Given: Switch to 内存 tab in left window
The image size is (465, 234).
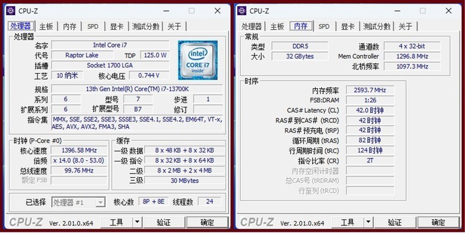Looking at the screenshot, I should 70,26.
